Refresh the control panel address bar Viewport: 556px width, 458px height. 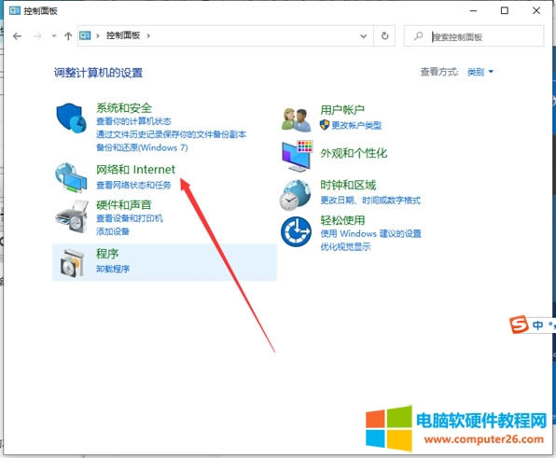pos(384,35)
